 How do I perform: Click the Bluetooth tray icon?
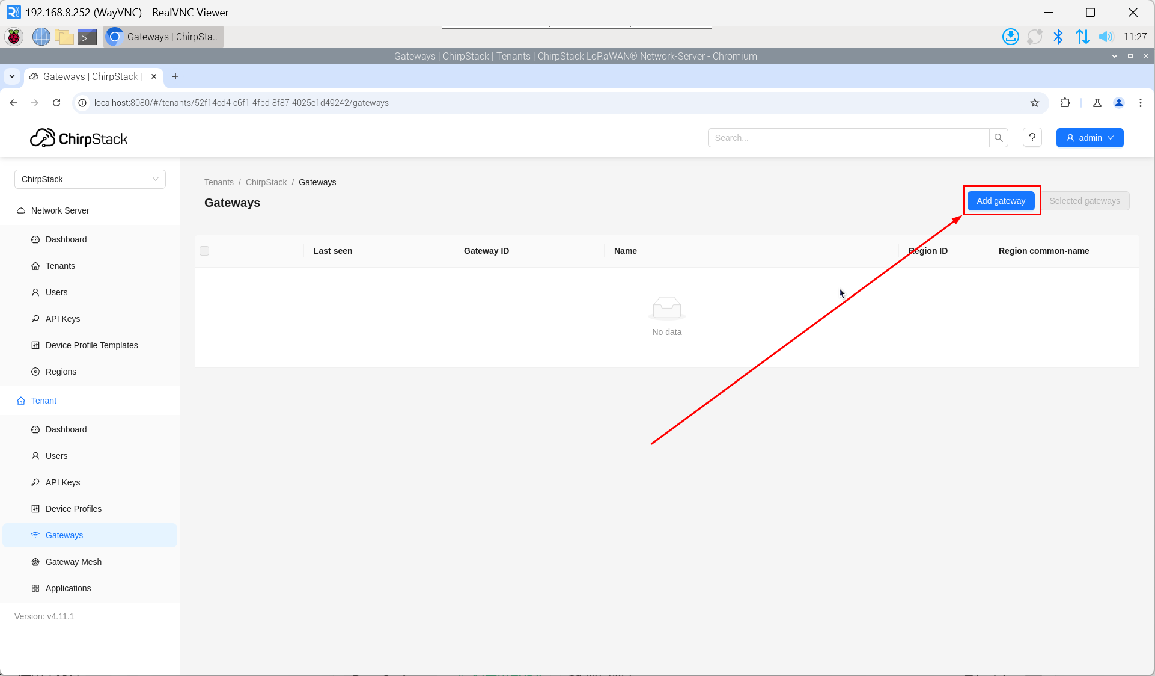(1058, 37)
